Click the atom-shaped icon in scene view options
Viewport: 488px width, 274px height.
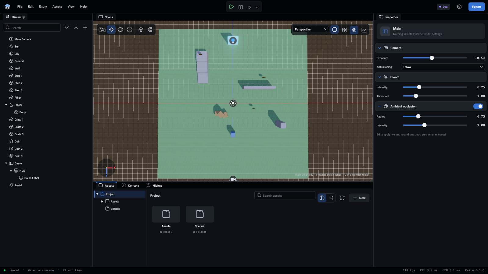click(x=344, y=30)
